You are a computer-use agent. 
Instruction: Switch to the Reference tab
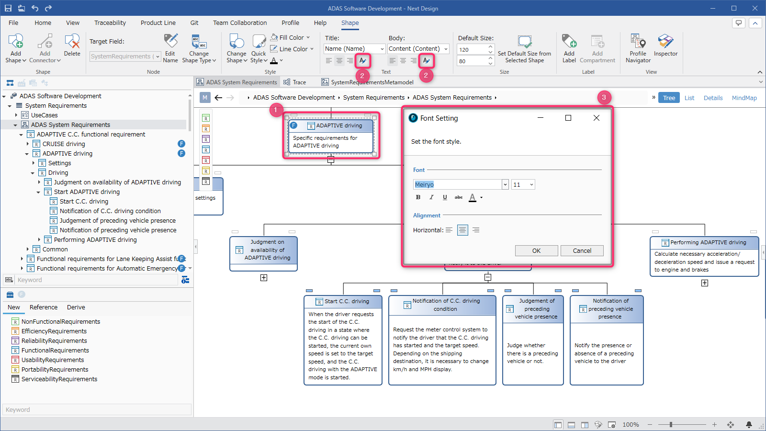(x=44, y=307)
